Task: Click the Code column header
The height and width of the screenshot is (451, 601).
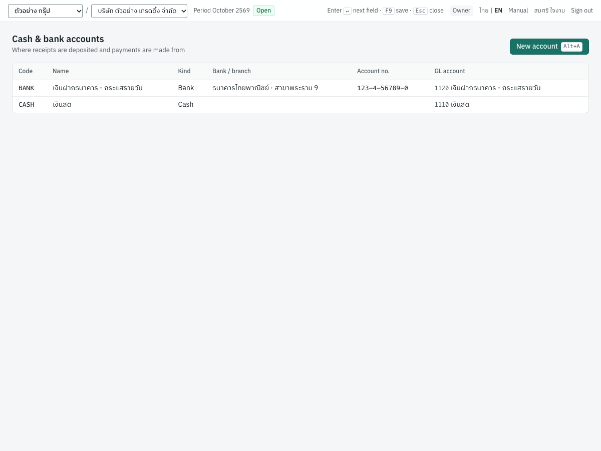Action: [x=26, y=71]
